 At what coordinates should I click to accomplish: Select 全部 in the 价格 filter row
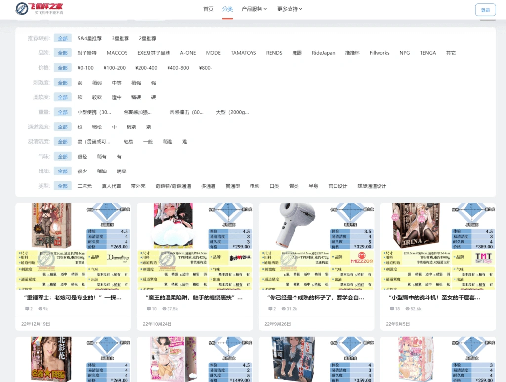(63, 68)
